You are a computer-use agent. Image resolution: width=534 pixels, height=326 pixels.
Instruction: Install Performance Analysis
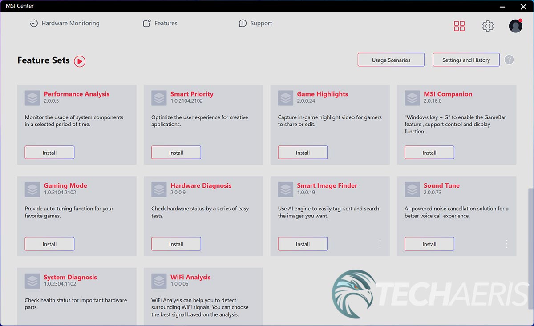(x=49, y=153)
